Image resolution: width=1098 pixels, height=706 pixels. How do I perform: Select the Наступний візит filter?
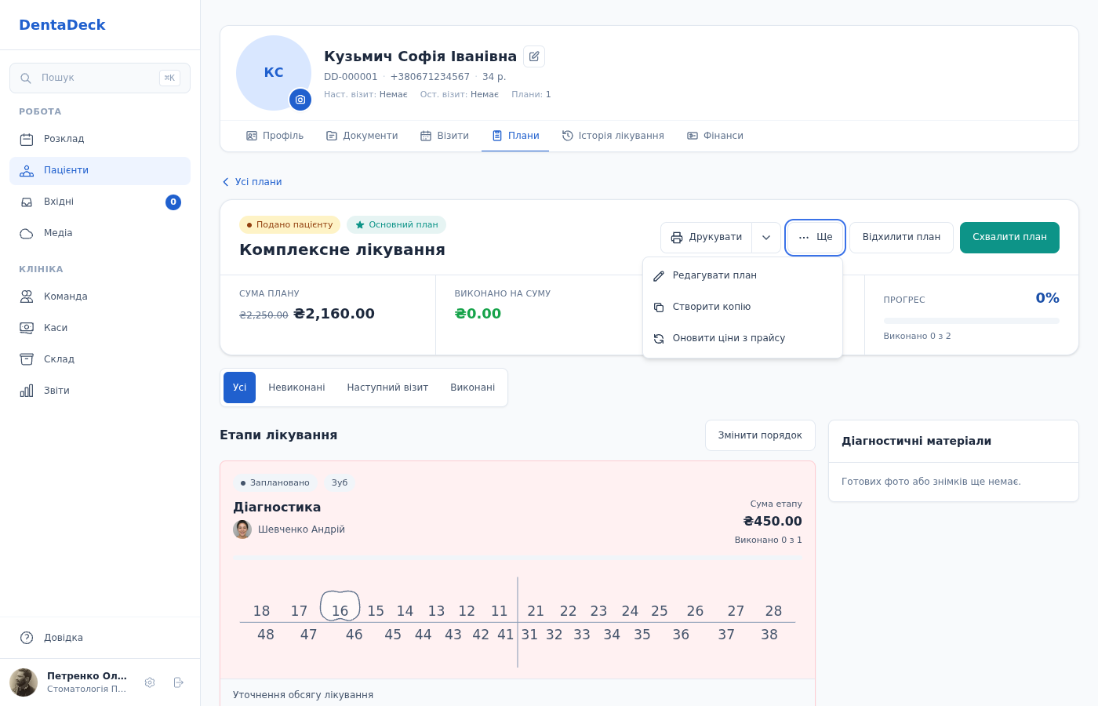click(387, 388)
